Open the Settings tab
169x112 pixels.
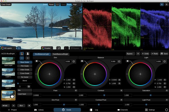[150, 110]
